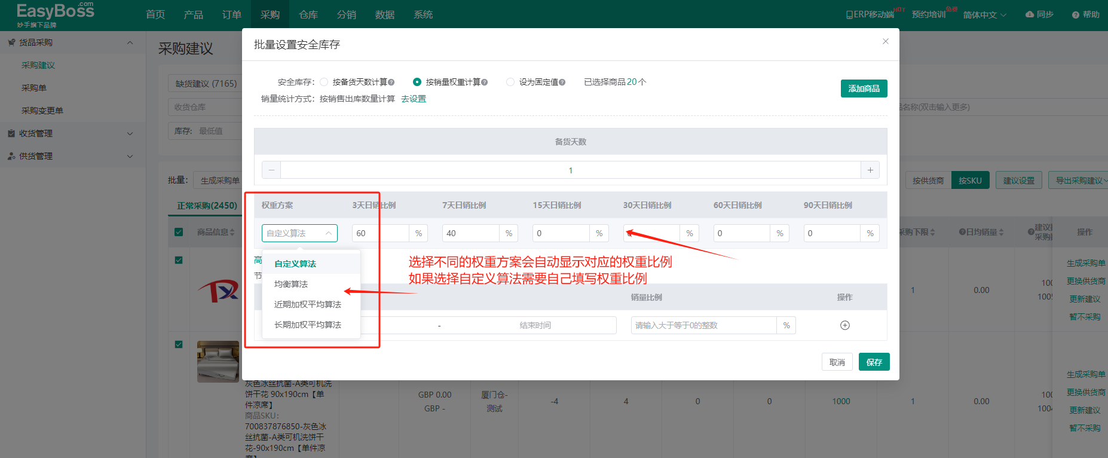Viewport: 1108px width, 458px height.
Task: Open the ERP mobile app link
Action: point(870,14)
